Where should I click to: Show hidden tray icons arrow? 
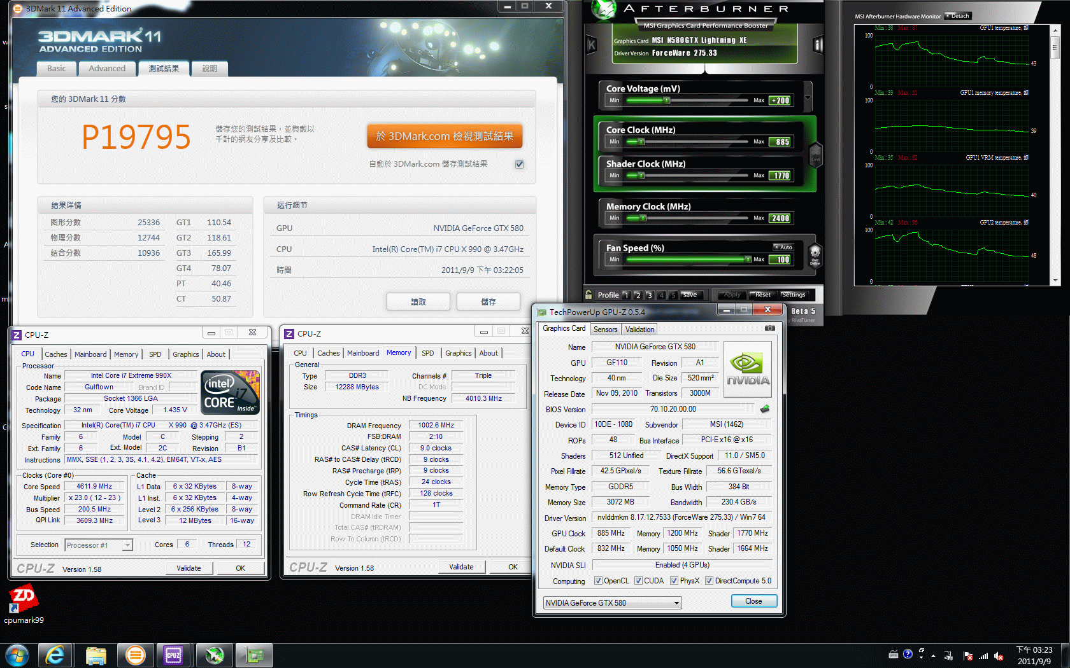pyautogui.click(x=934, y=656)
